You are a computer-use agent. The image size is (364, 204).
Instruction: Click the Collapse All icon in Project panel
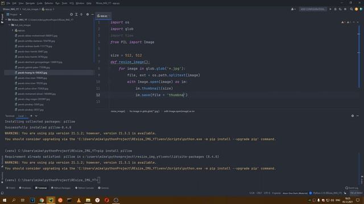81,14
